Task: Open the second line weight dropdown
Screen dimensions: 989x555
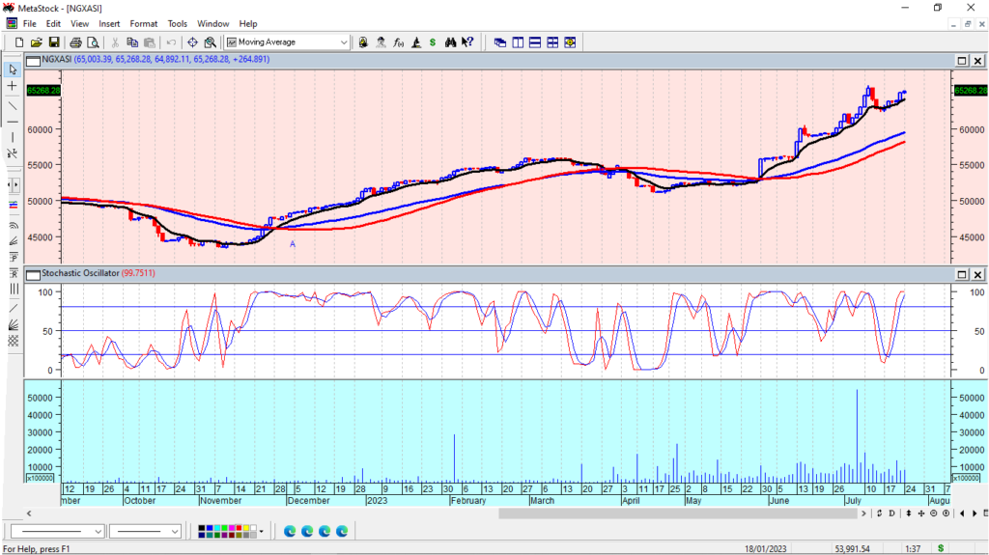Action: (175, 531)
